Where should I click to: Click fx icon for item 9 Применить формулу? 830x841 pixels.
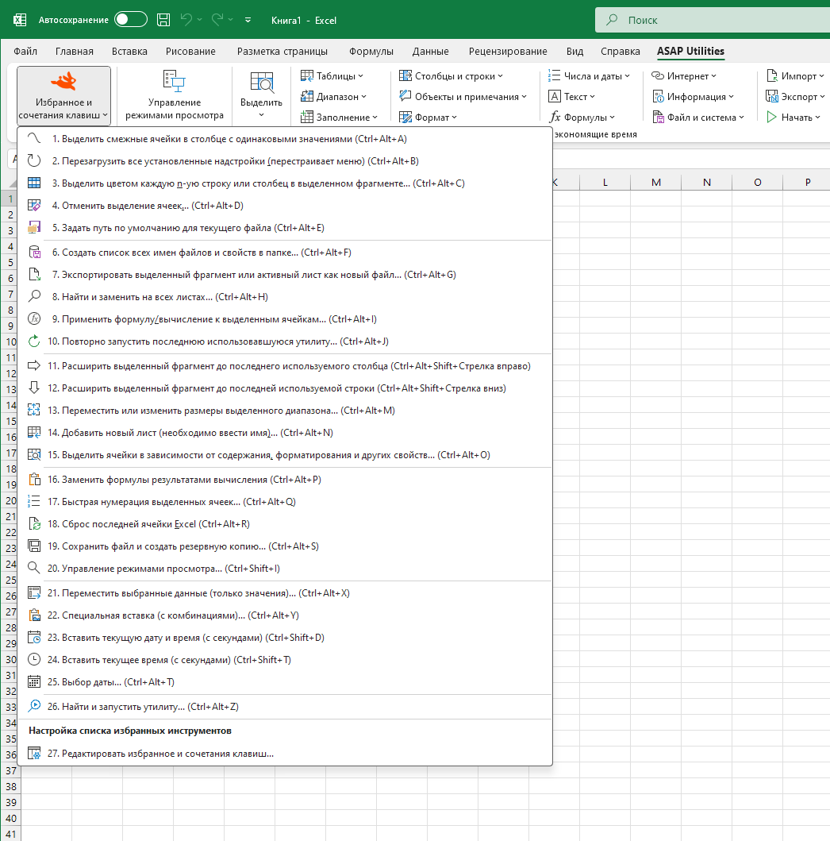(34, 319)
